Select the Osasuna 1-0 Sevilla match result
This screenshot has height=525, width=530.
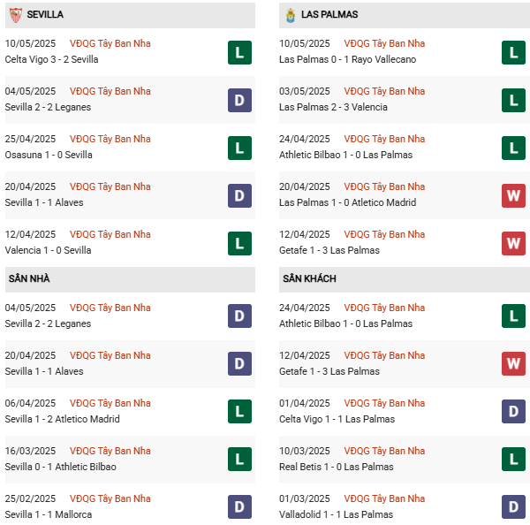tap(49, 155)
